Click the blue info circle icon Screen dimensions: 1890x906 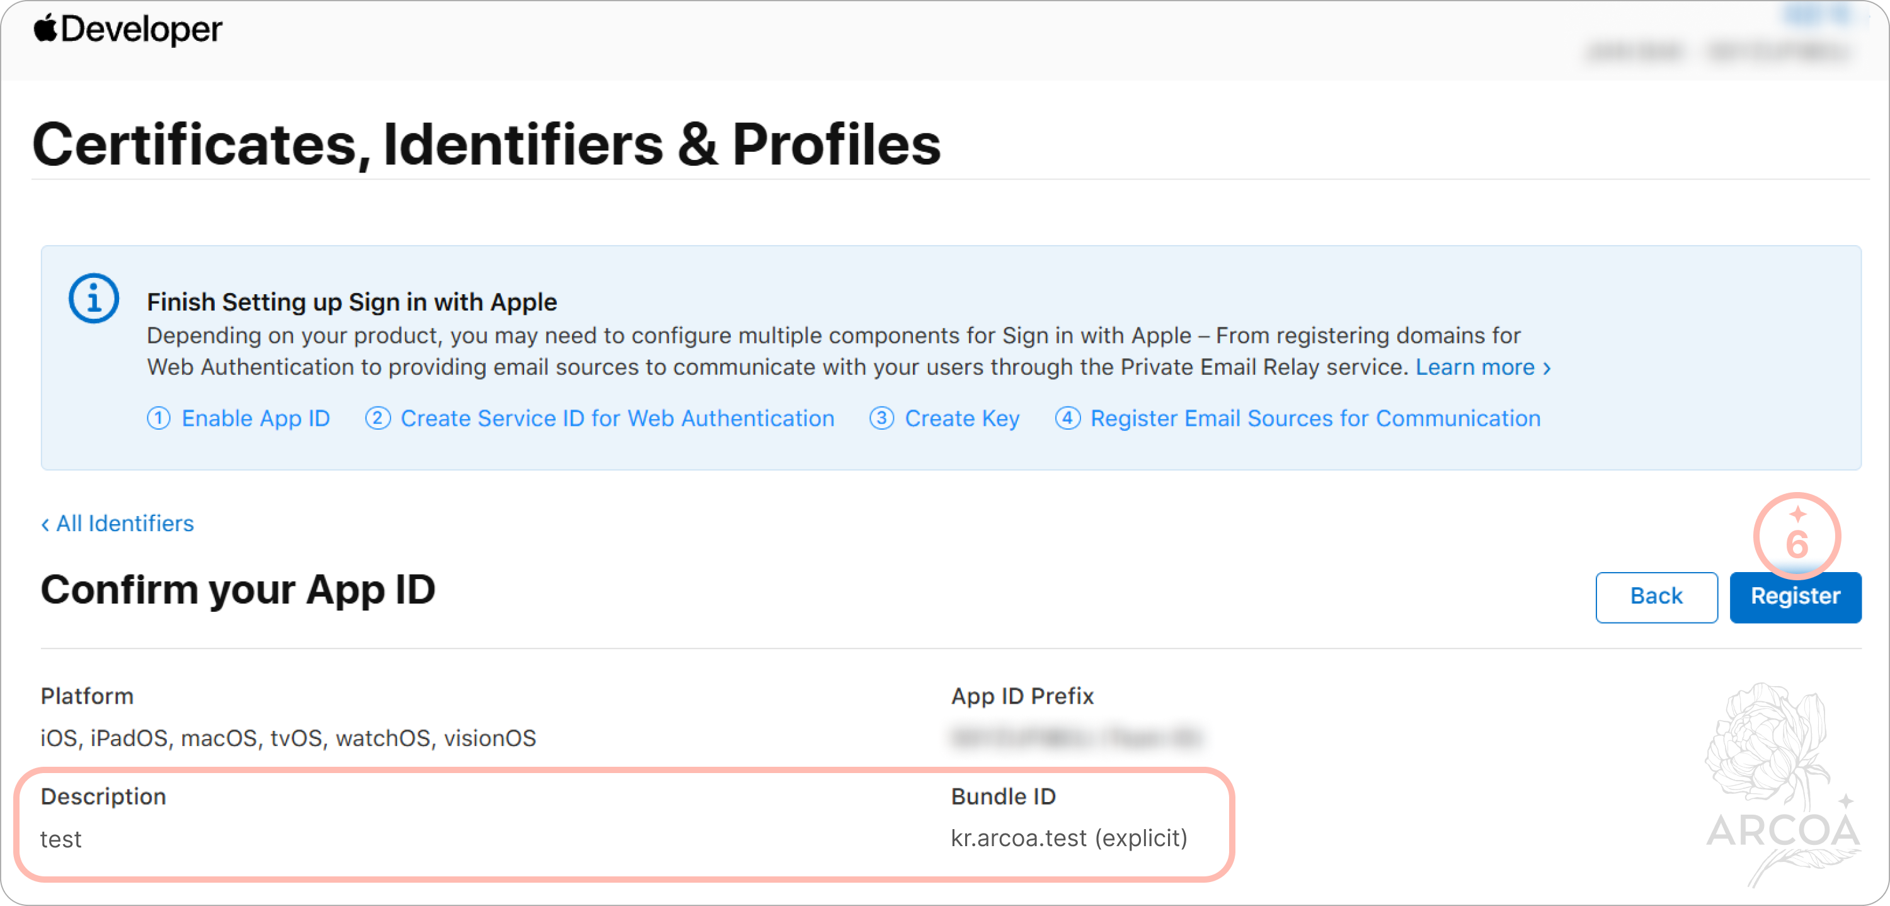click(94, 299)
